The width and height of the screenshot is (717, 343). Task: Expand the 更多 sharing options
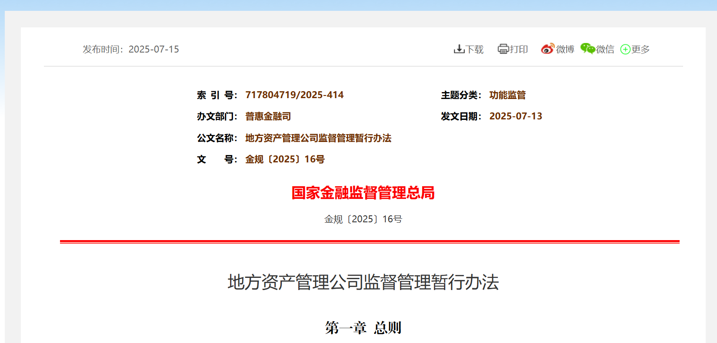point(640,49)
